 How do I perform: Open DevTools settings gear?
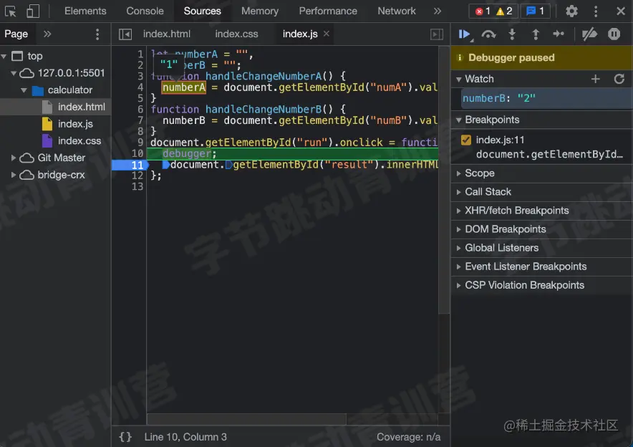coord(571,11)
